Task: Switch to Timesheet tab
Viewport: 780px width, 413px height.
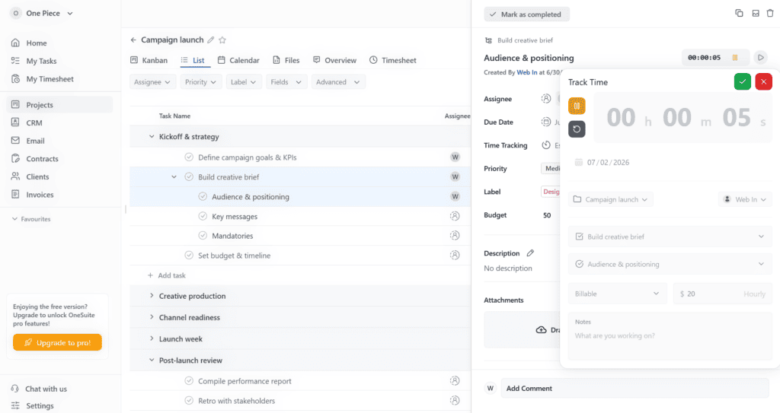Action: [x=392, y=60]
